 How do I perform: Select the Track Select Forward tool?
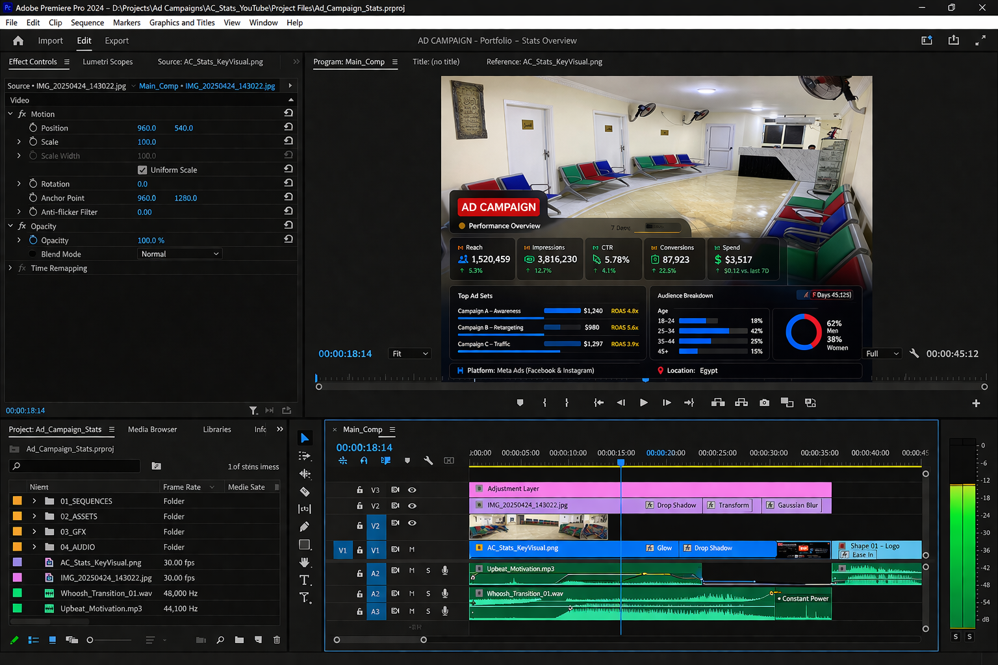coord(305,456)
